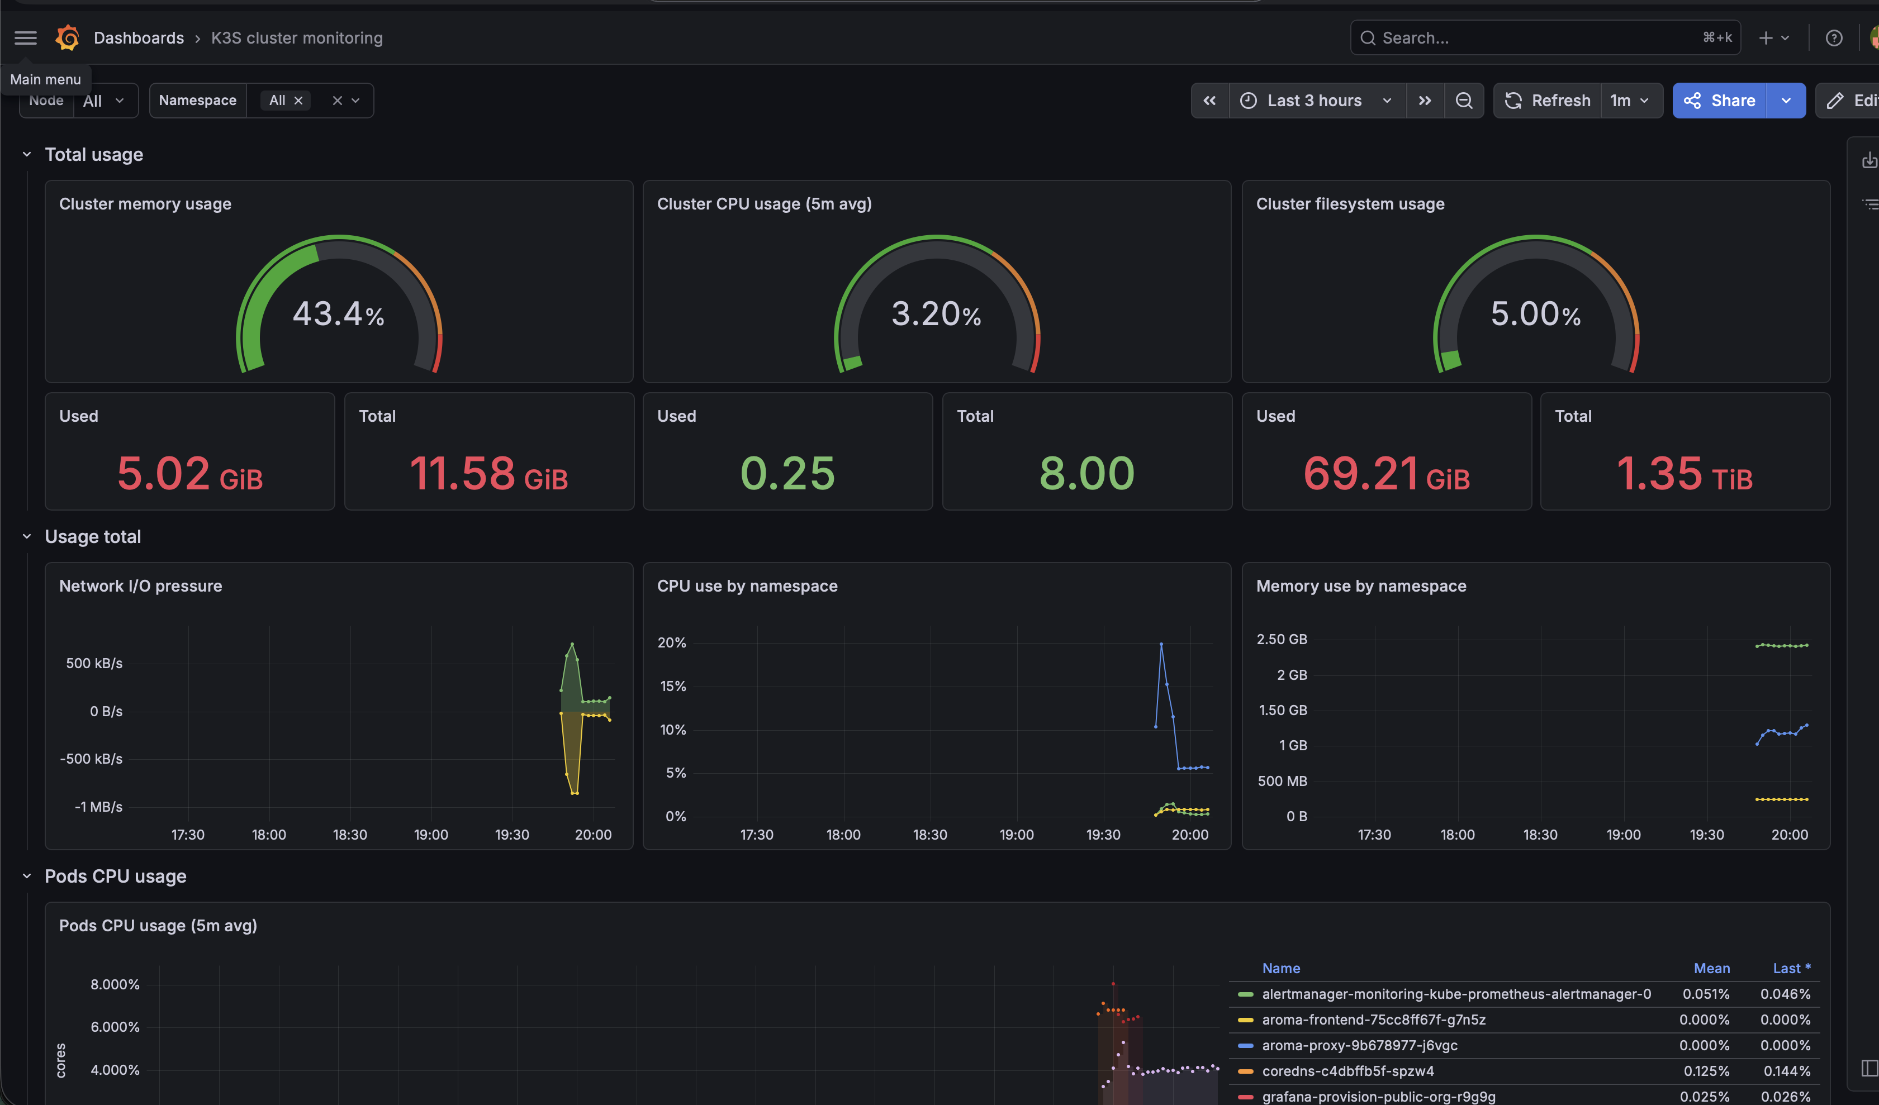Zoom out the time range
Viewport: 1879px width, 1105px height.
click(x=1464, y=101)
